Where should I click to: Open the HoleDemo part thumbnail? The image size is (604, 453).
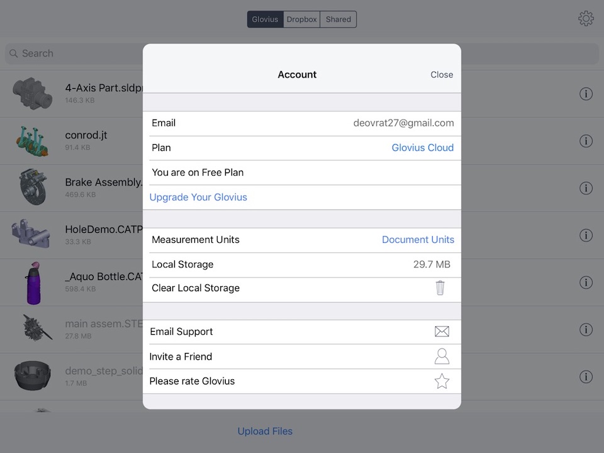click(30, 234)
